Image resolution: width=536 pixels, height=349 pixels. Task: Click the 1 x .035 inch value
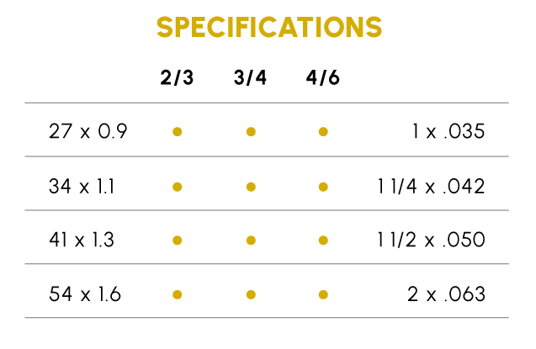(x=448, y=132)
